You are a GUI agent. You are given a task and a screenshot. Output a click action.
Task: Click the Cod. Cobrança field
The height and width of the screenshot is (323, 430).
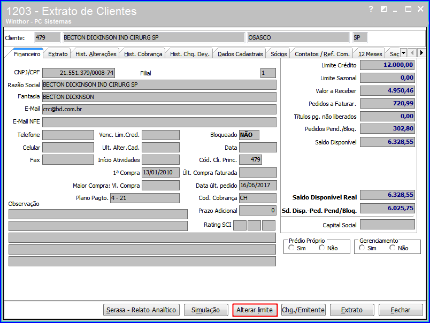click(x=258, y=198)
